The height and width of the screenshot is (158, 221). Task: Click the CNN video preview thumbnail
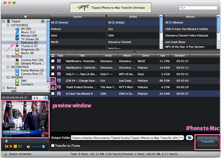click(x=26, y=119)
